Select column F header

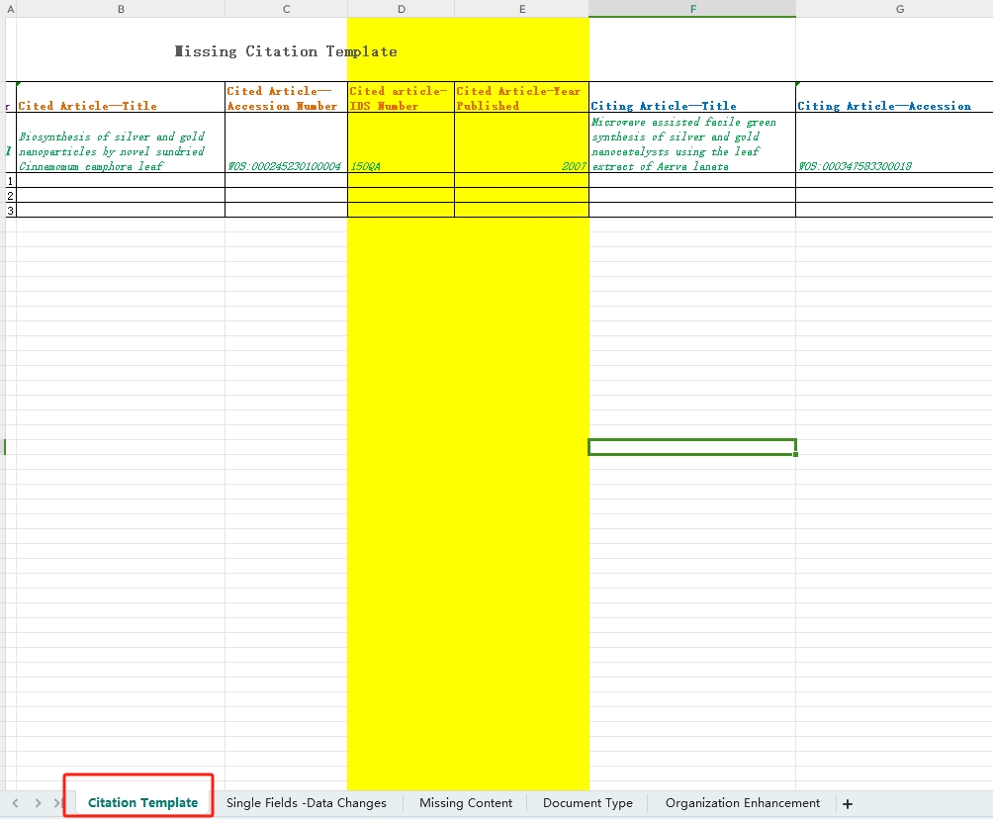click(691, 9)
